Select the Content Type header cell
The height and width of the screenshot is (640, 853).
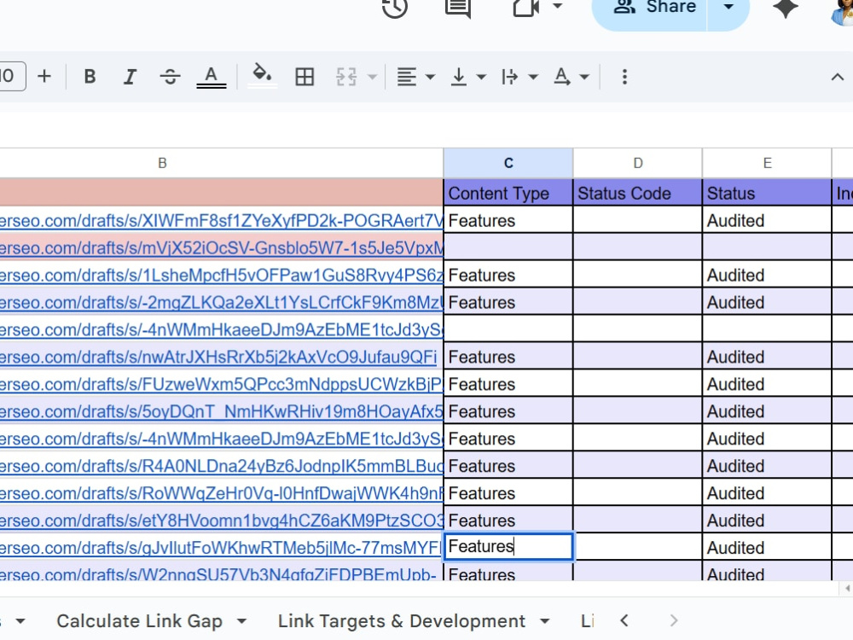point(508,193)
